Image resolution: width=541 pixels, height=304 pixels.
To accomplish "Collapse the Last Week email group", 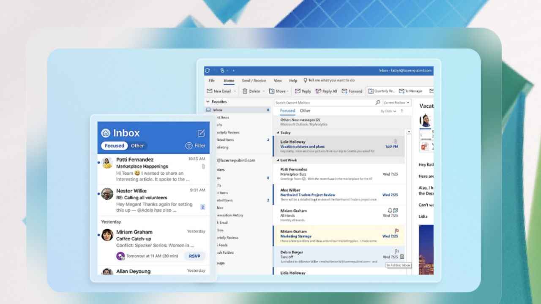I will tap(278, 160).
